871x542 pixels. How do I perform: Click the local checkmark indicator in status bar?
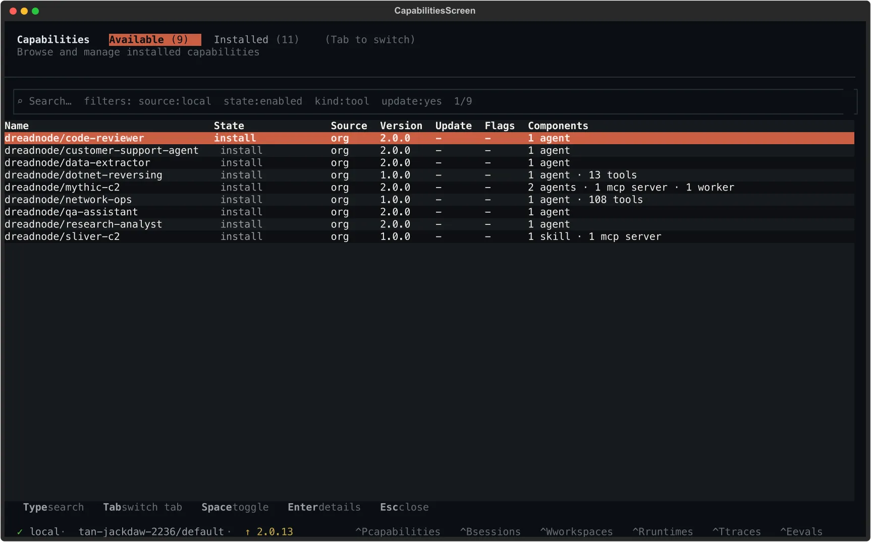20,531
